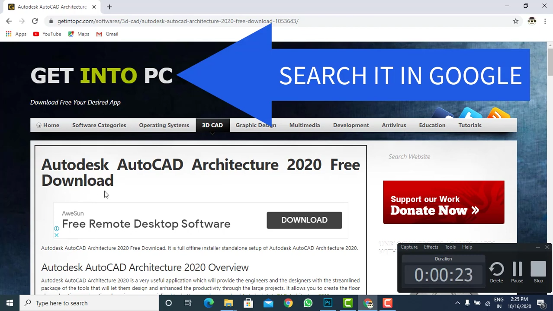This screenshot has width=553, height=311.
Task: Open the Multimedia menu
Action: coord(305,125)
